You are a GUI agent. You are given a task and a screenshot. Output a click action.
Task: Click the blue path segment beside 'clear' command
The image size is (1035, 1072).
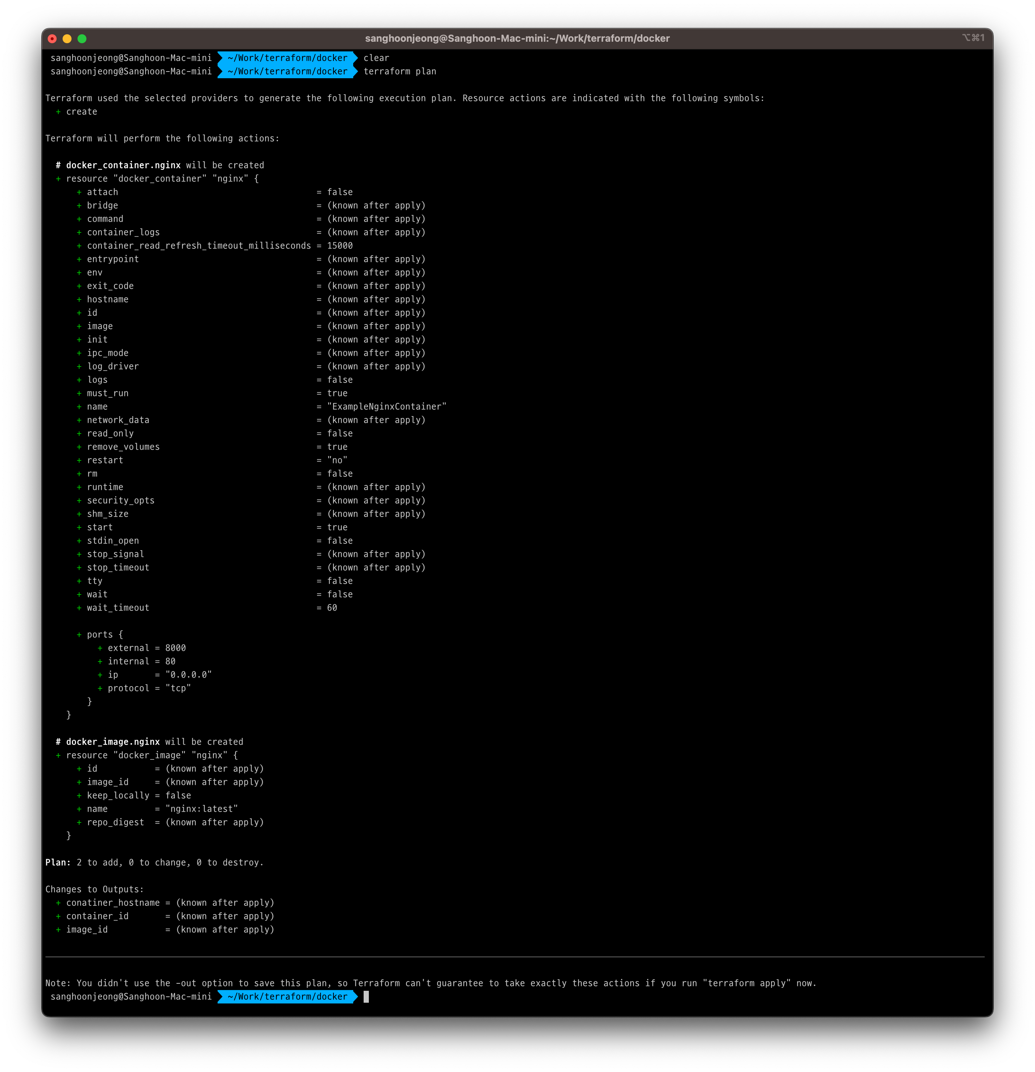pyautogui.click(x=287, y=58)
